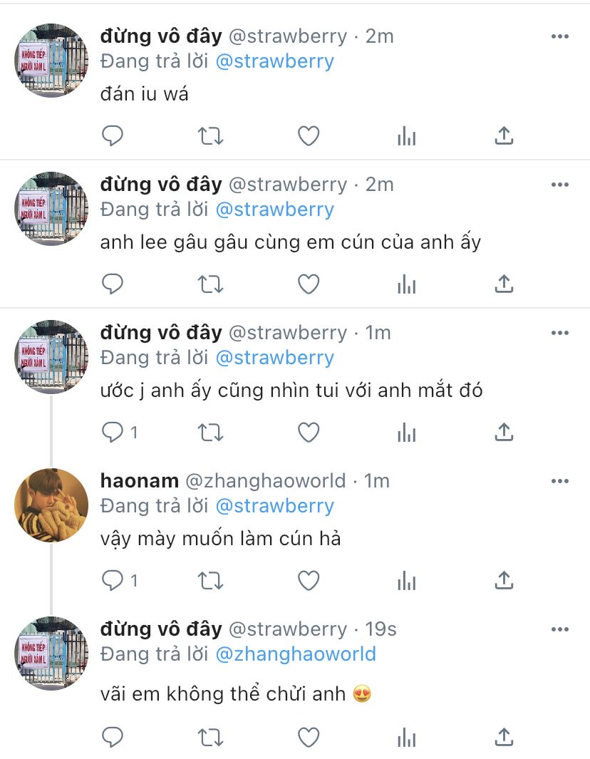Like the "vãi em không thể chửi anh" tweet
The image size is (590, 759).
[x=309, y=738]
